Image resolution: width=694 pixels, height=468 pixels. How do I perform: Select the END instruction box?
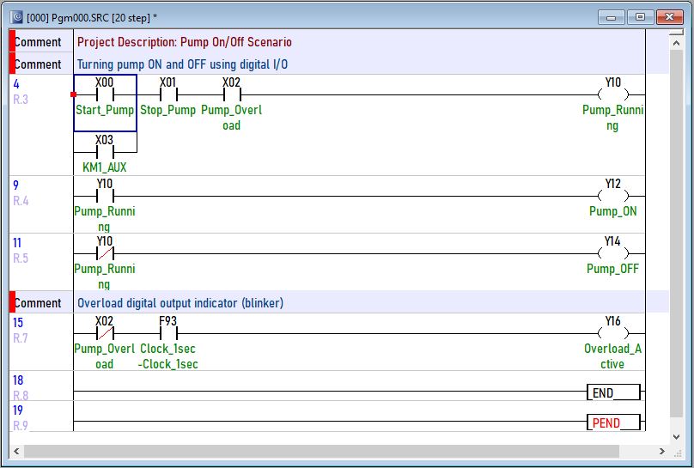[x=613, y=392]
